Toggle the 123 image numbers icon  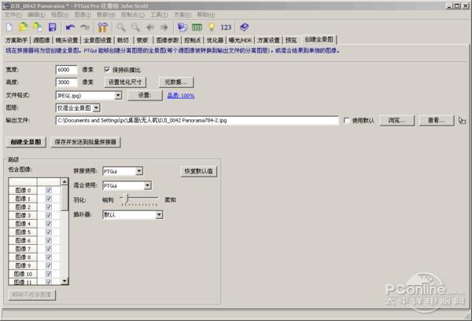tap(226, 27)
